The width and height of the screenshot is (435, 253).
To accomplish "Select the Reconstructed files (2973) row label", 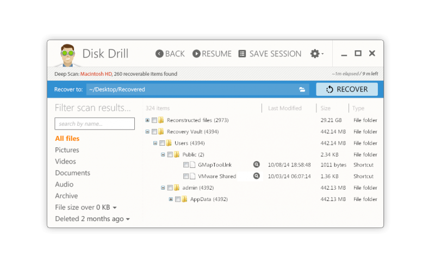I will click(197, 120).
